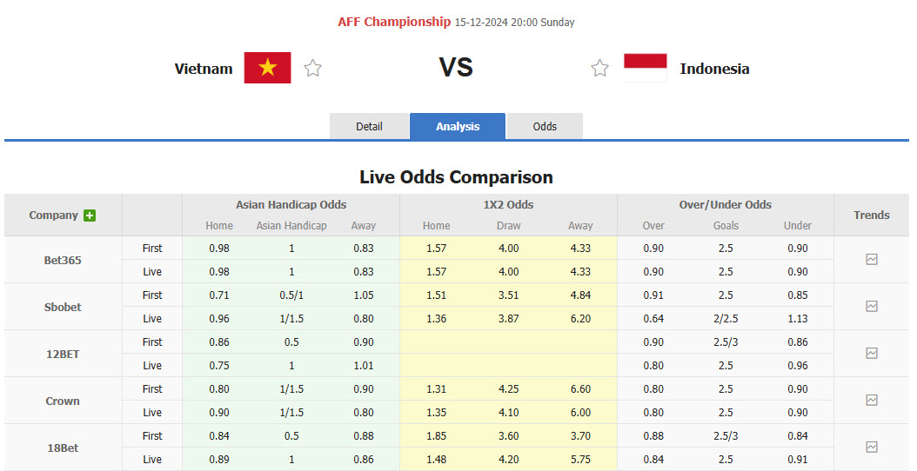
Task: Click the 12BET company name
Action: pos(63,355)
